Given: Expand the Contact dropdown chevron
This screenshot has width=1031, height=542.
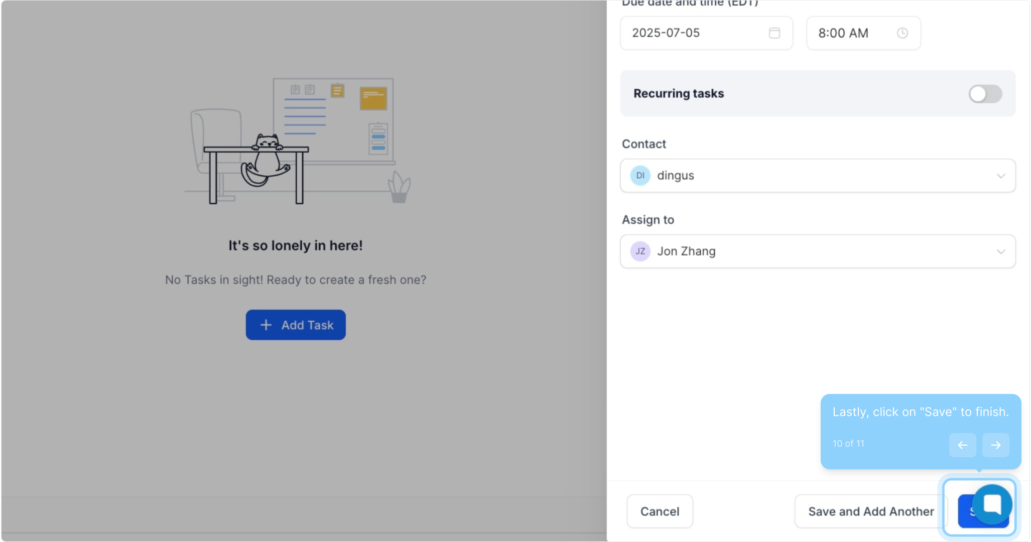Looking at the screenshot, I should point(1001,176).
